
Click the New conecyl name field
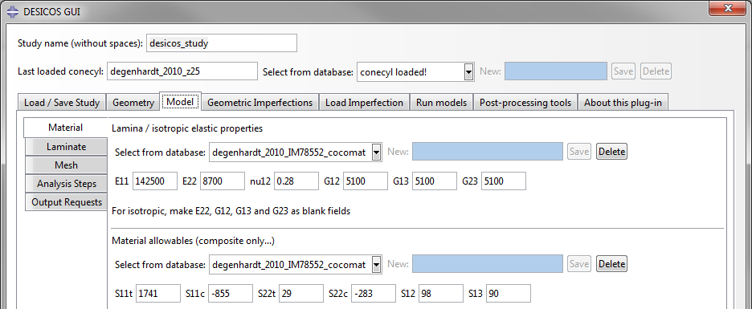click(556, 71)
